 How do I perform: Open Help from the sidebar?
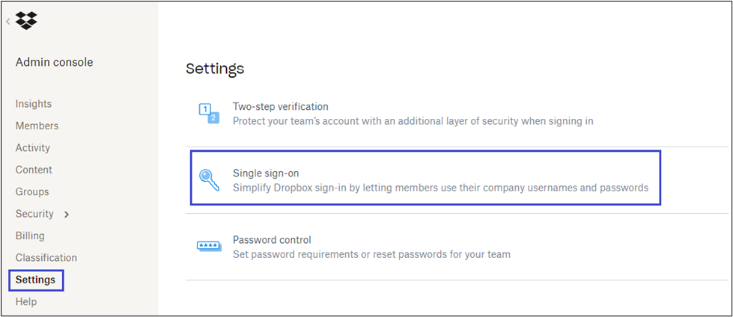click(26, 302)
